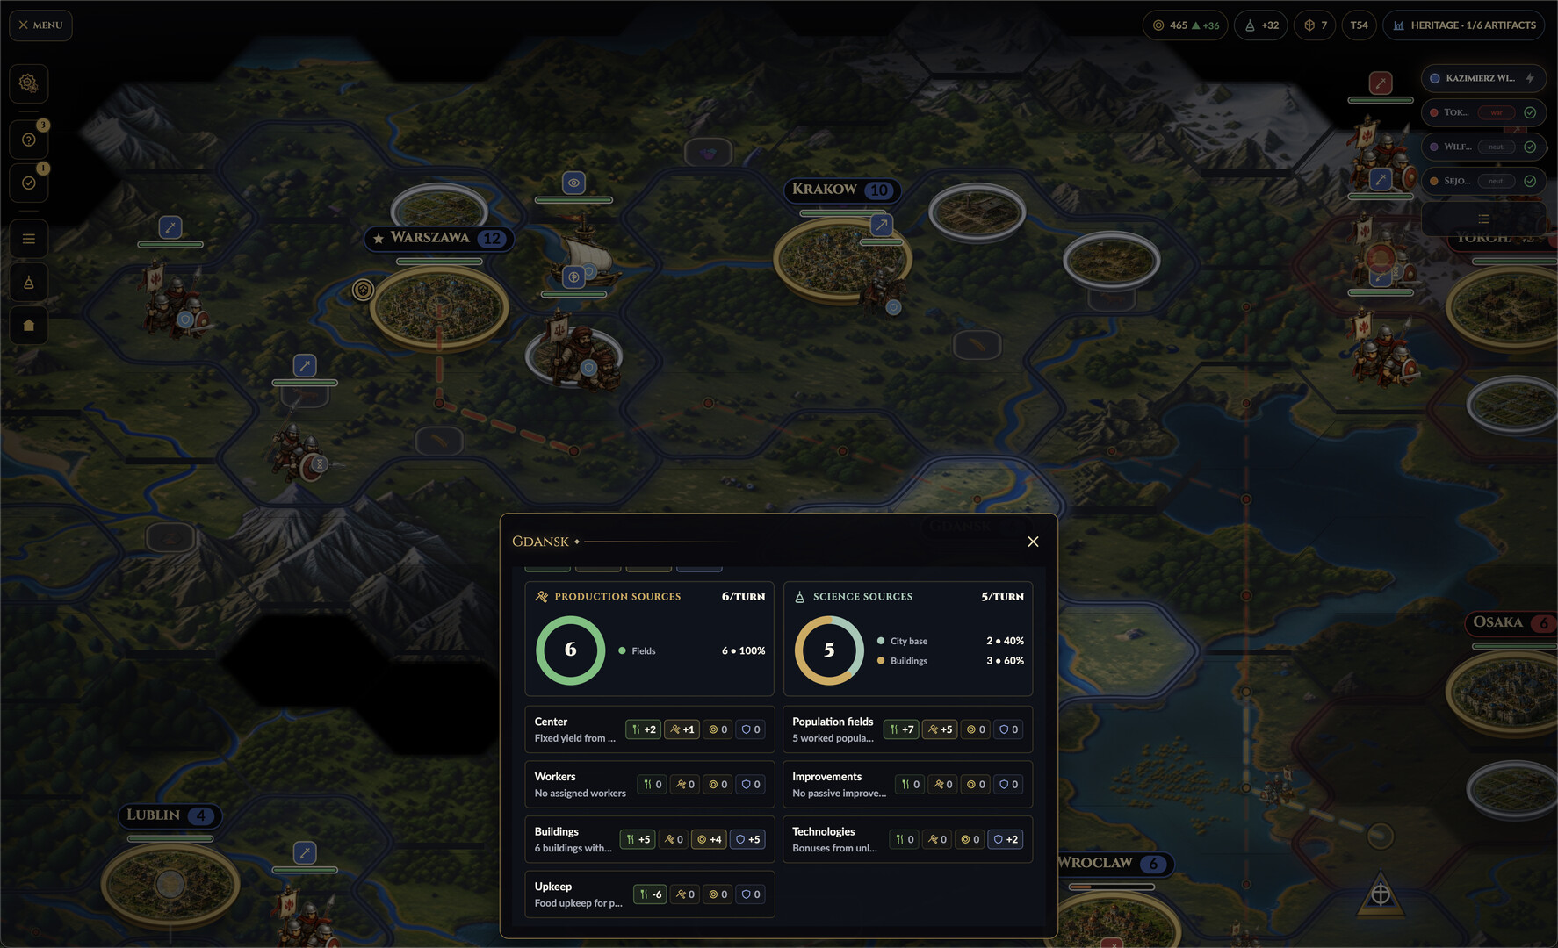Select the Wroclaw city label
This screenshot has height=948, width=1558.
1112,863
